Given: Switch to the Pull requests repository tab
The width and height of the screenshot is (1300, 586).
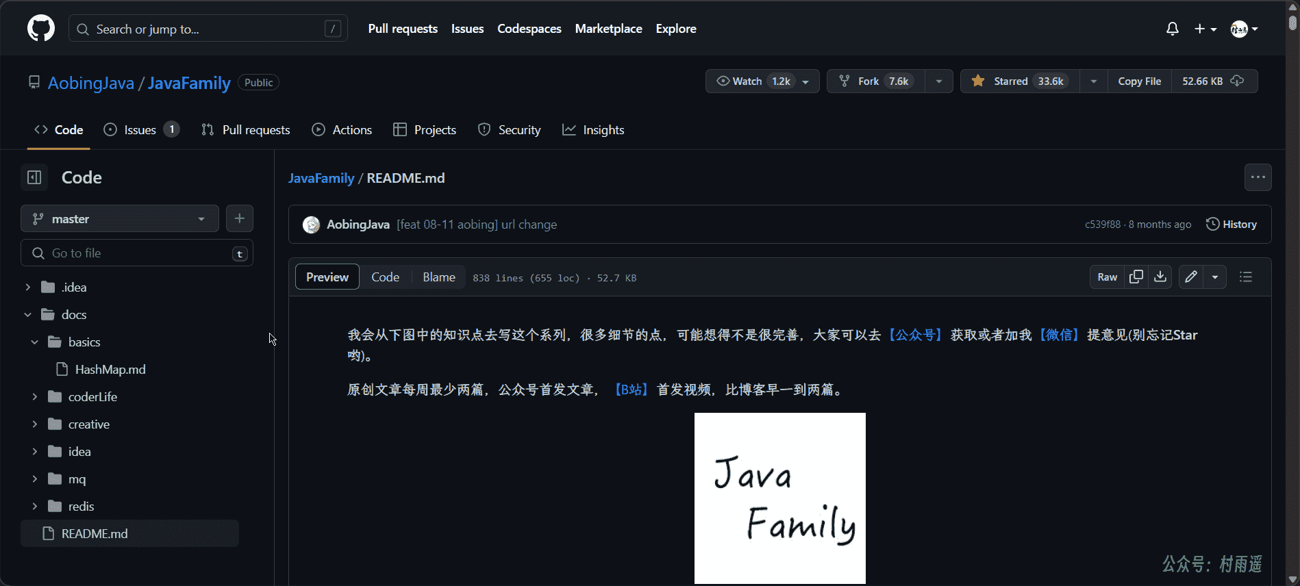Looking at the screenshot, I should 246,129.
